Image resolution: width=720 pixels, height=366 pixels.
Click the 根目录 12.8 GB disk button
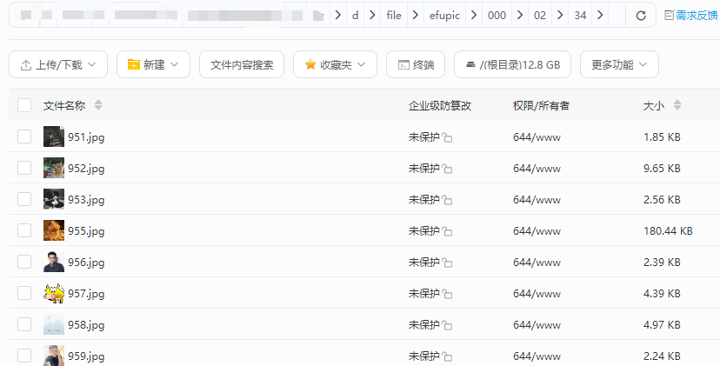(512, 64)
